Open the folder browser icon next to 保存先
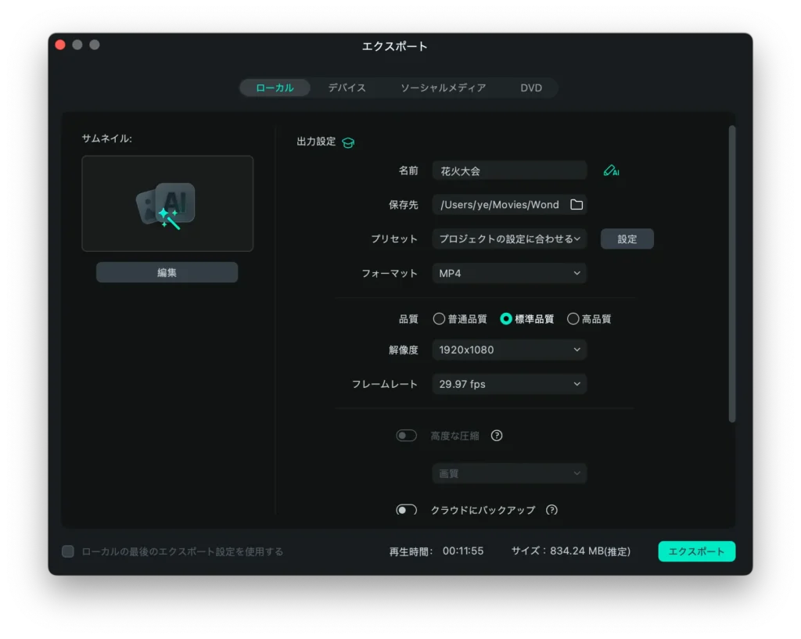The height and width of the screenshot is (639, 801). [577, 204]
